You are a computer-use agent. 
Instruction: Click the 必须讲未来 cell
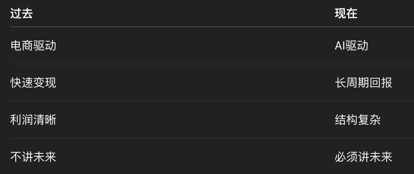363,157
